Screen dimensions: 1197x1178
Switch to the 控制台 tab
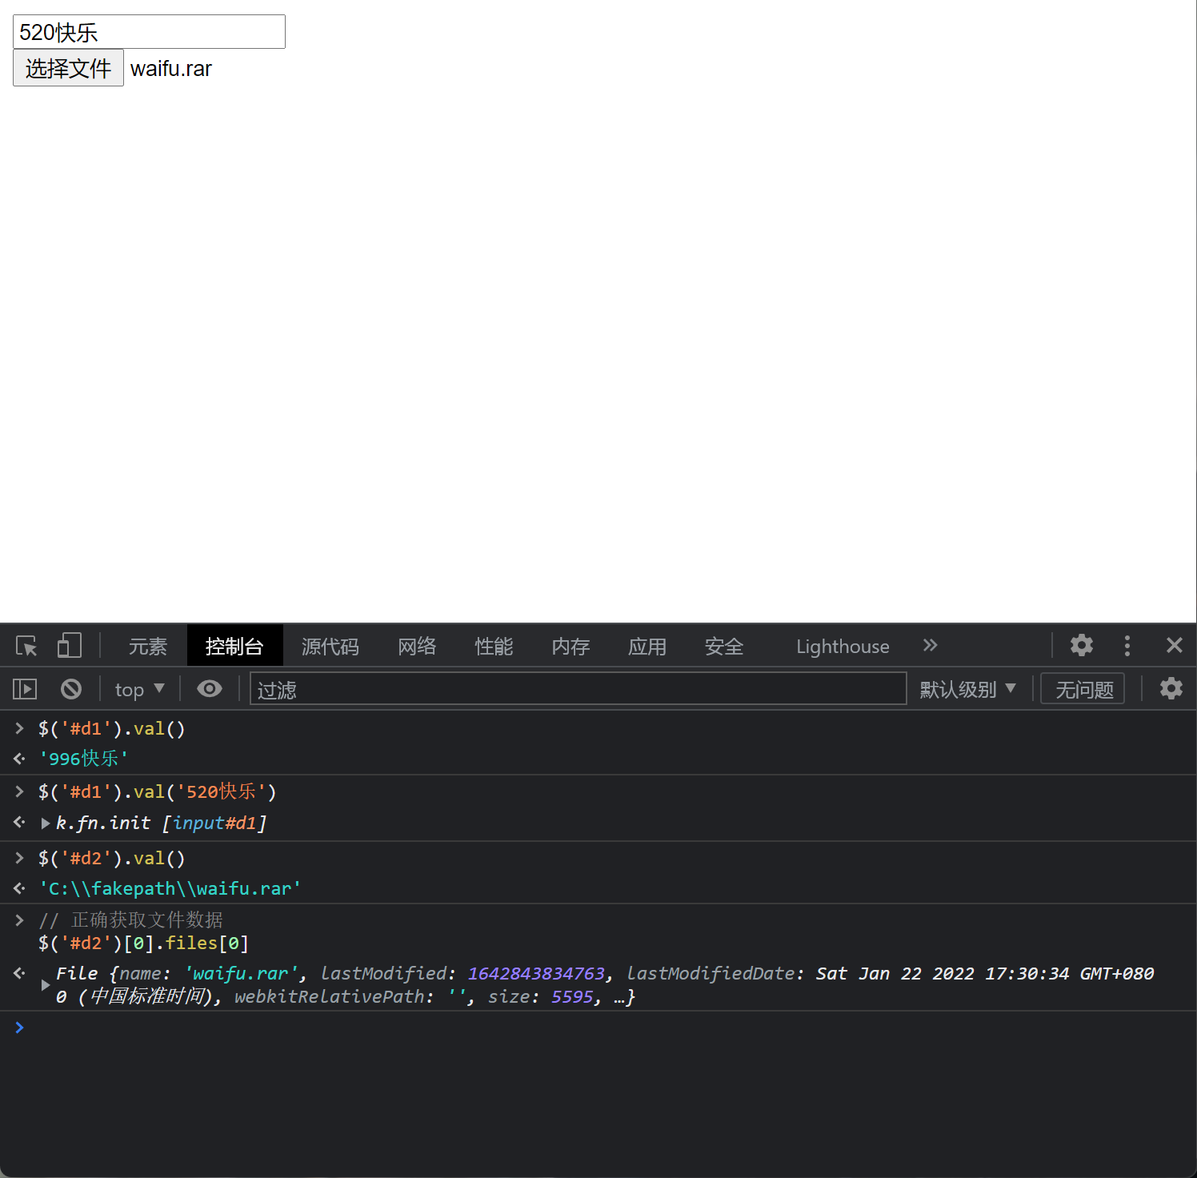(234, 646)
